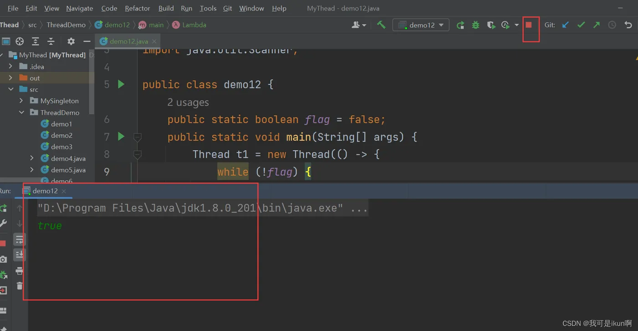The height and width of the screenshot is (331, 638).
Task: Click ThreadDemo in the breadcrumb bar
Action: coord(66,25)
